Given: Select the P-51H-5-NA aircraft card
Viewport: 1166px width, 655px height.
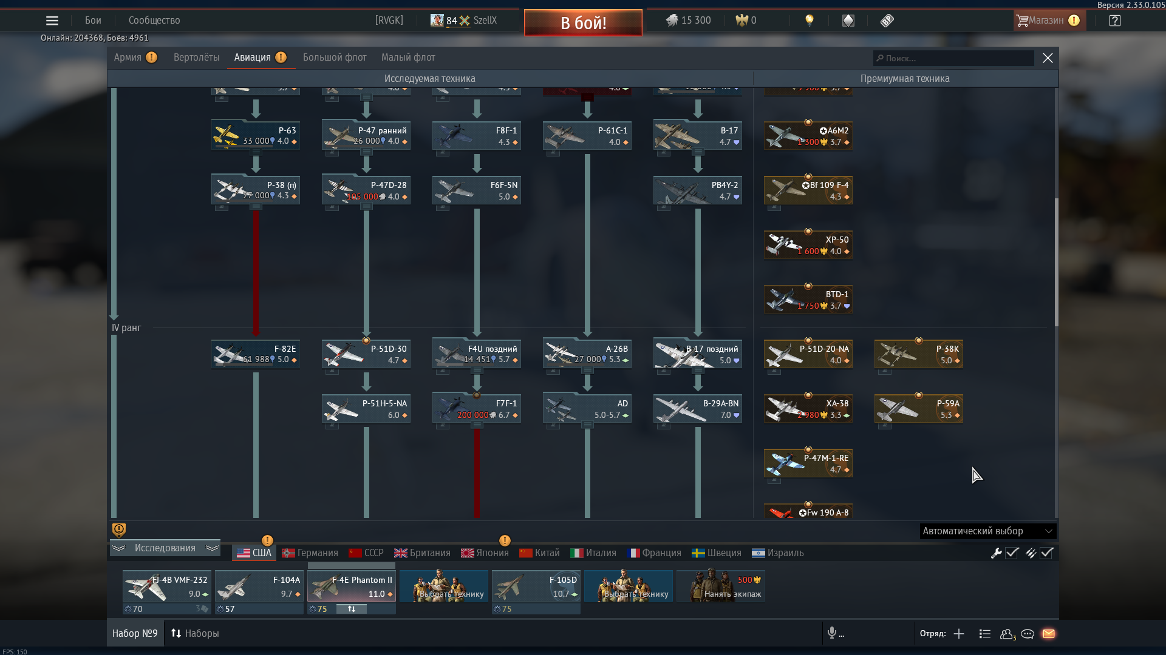Looking at the screenshot, I should tap(366, 408).
